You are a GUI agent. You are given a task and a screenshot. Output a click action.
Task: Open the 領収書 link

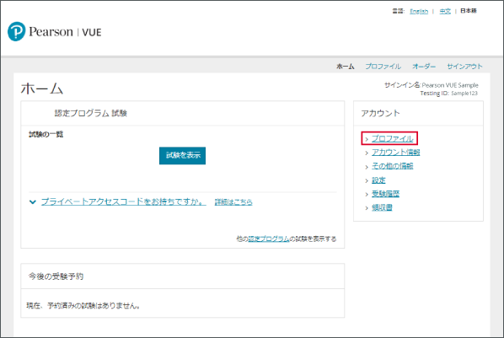(382, 207)
